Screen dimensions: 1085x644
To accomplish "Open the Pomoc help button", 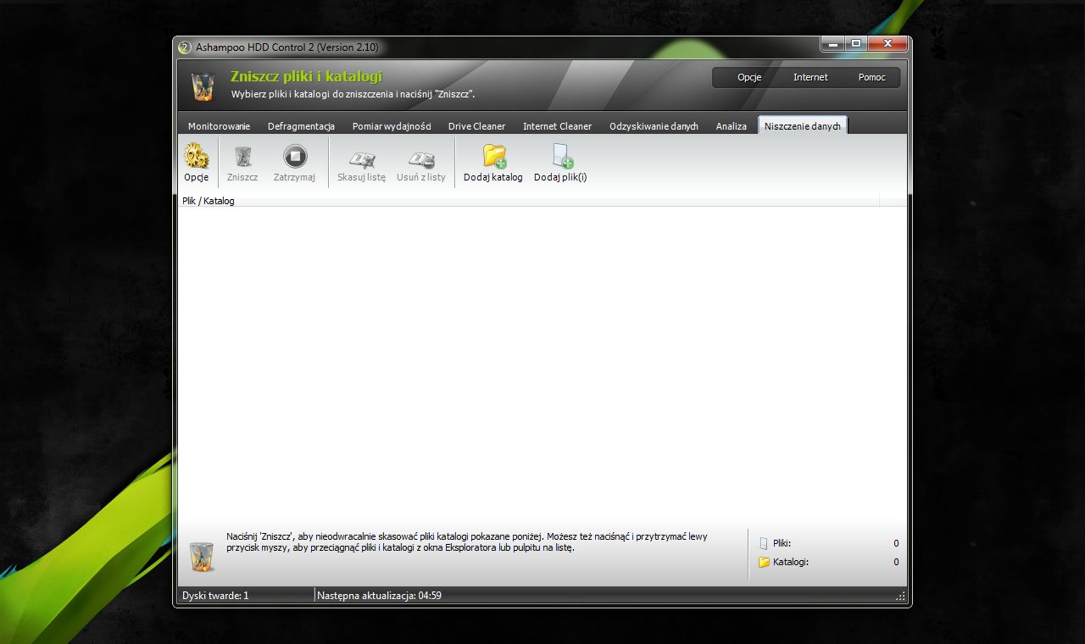I will pyautogui.click(x=871, y=77).
